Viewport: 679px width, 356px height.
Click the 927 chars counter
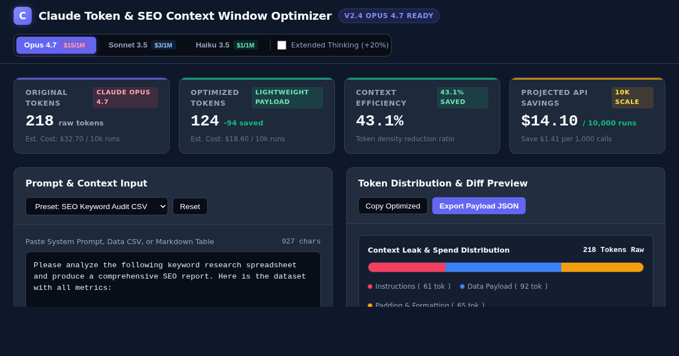(301, 241)
